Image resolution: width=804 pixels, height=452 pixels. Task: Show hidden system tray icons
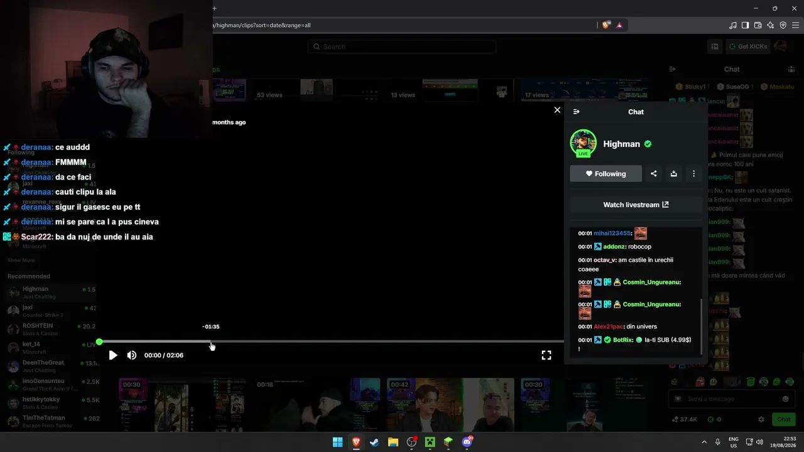click(703, 442)
